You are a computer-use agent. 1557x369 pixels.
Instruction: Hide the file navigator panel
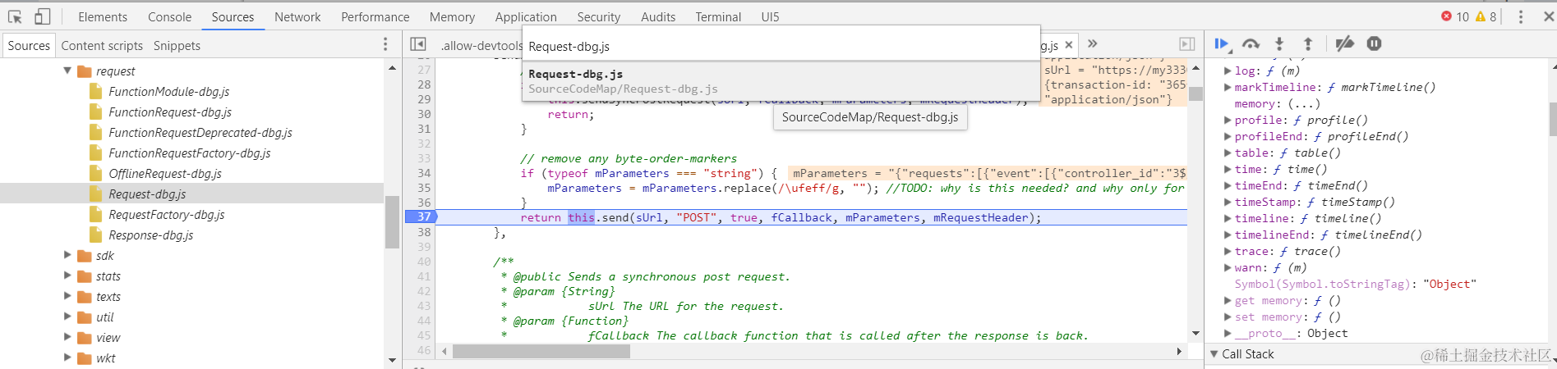(418, 44)
